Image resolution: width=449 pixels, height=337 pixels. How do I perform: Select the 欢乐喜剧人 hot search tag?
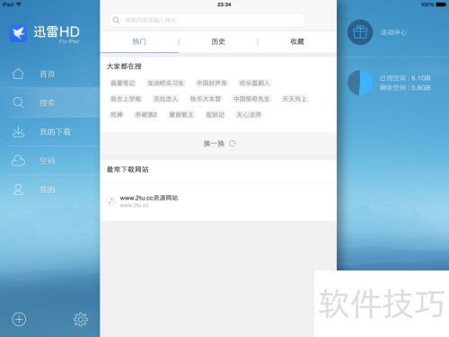[254, 83]
